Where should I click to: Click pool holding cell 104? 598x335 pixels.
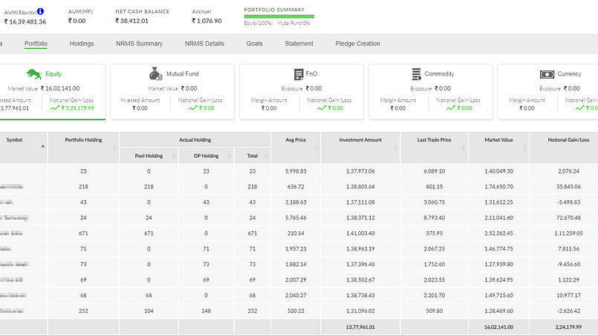coord(149,311)
